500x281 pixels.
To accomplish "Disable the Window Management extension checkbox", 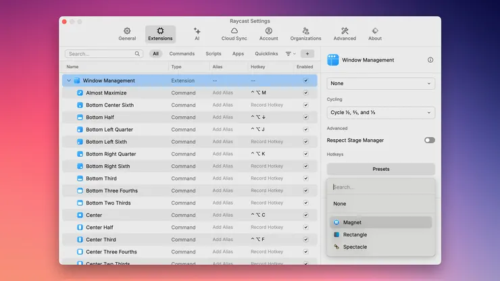I will pos(306,80).
